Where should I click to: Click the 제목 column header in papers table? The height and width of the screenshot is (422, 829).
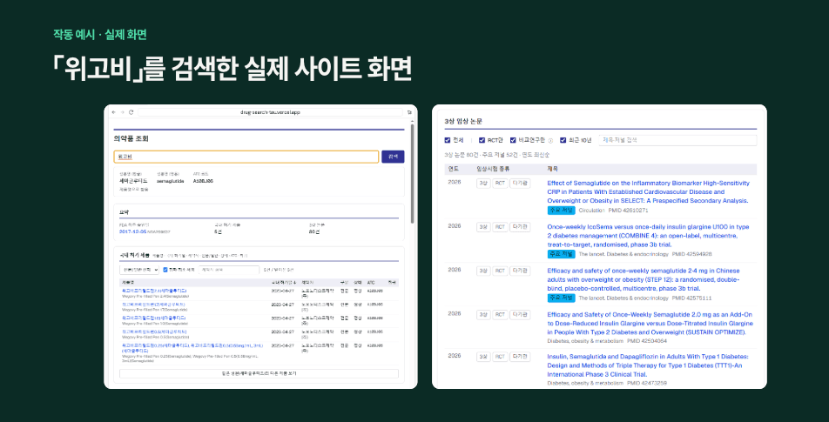(553, 169)
